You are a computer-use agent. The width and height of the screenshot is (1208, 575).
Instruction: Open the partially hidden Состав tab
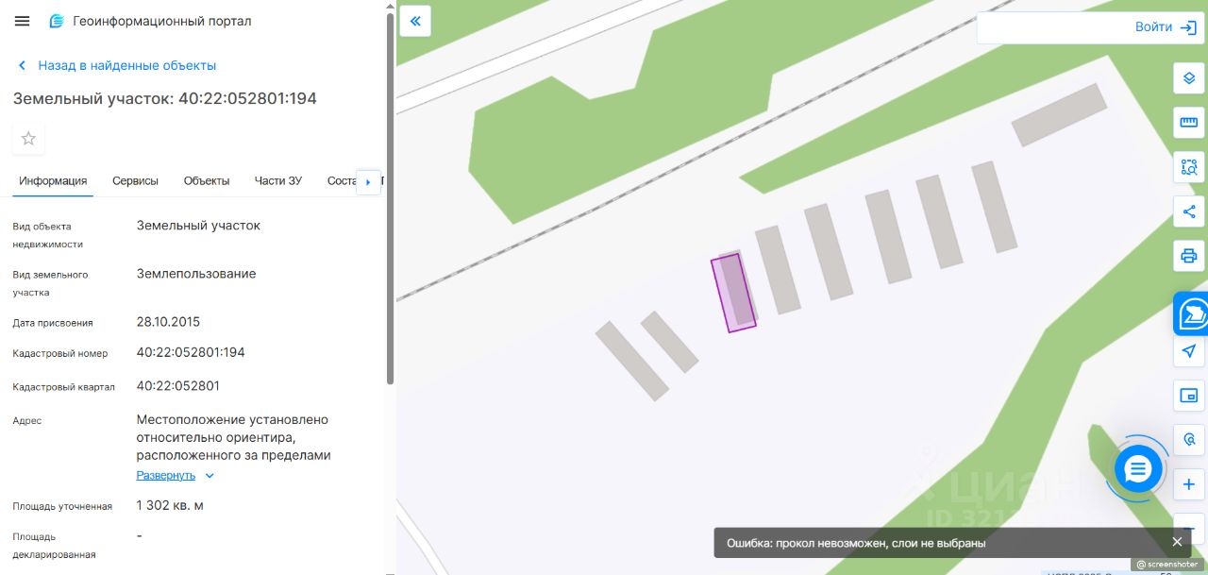[342, 180]
